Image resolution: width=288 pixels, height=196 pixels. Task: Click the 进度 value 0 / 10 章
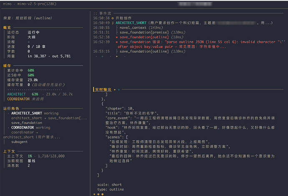click(37, 47)
